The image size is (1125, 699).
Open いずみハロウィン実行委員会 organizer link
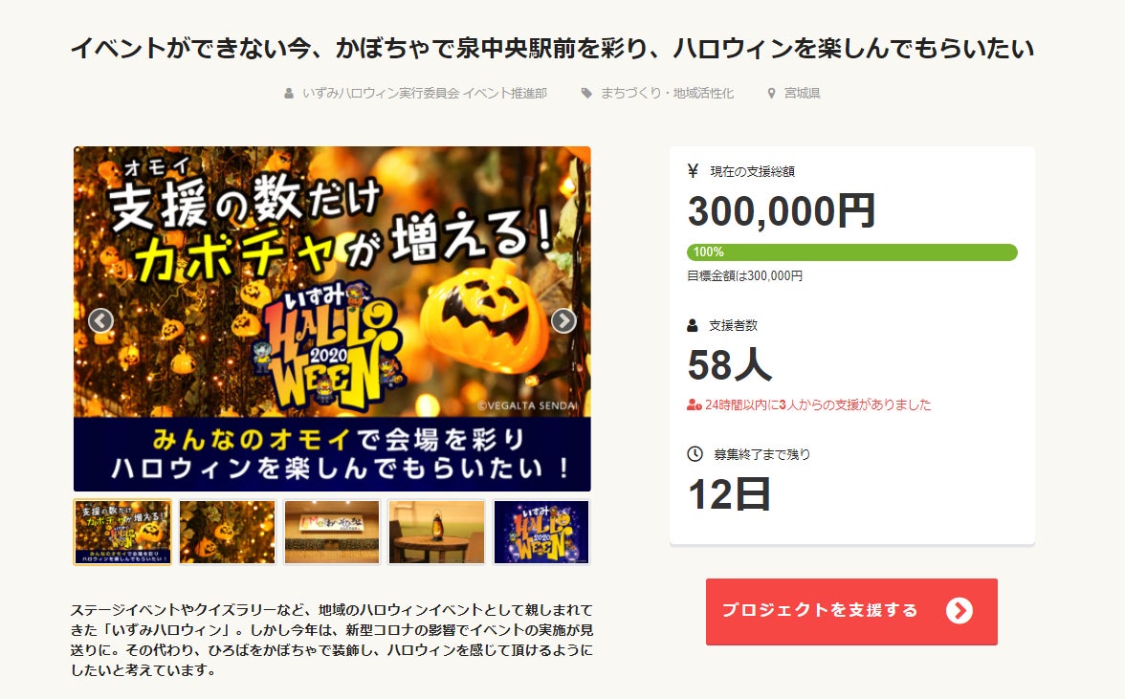coord(425,93)
